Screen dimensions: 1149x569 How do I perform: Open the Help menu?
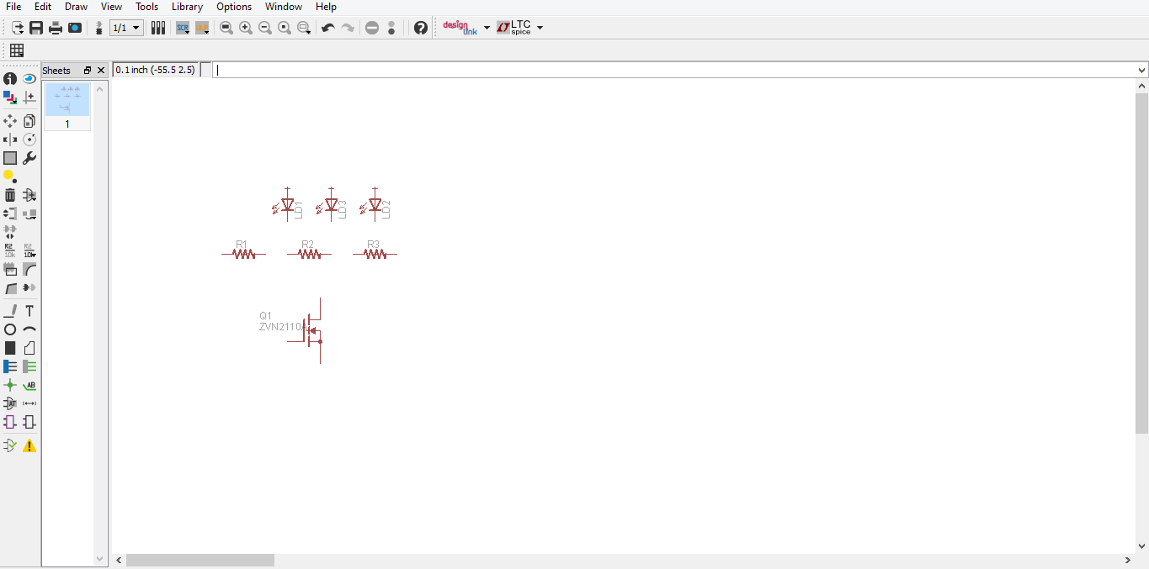(x=326, y=7)
